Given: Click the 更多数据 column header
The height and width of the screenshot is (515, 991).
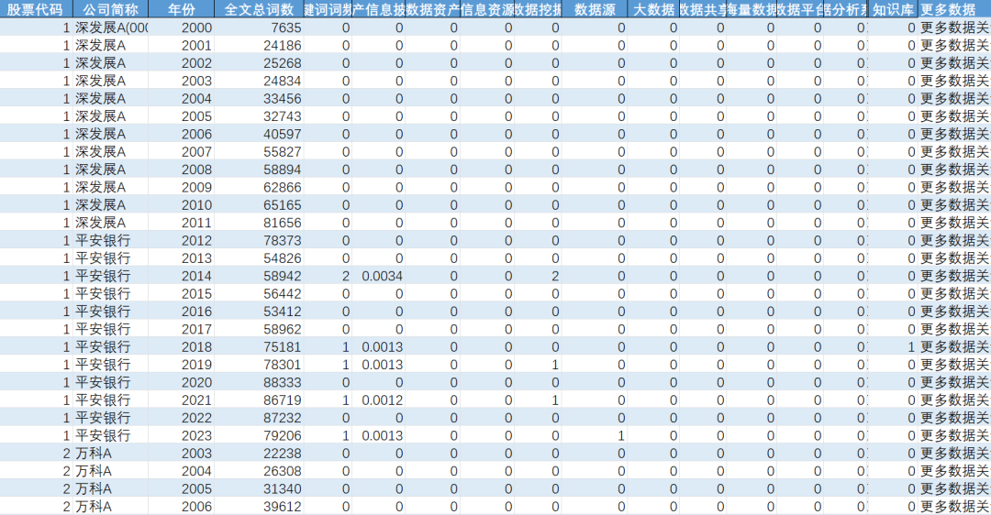Looking at the screenshot, I should [x=954, y=9].
